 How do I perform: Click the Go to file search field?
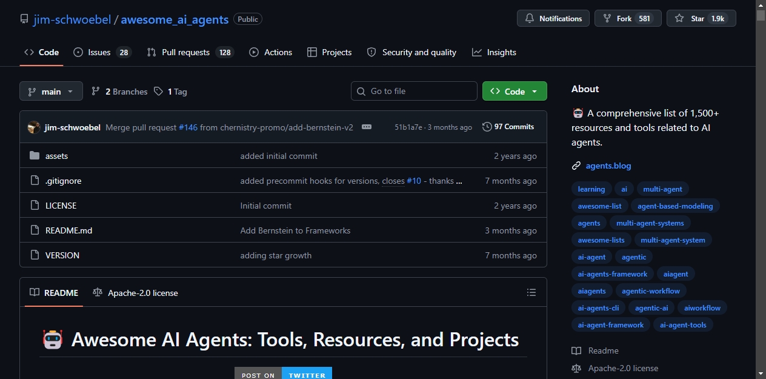tap(414, 91)
